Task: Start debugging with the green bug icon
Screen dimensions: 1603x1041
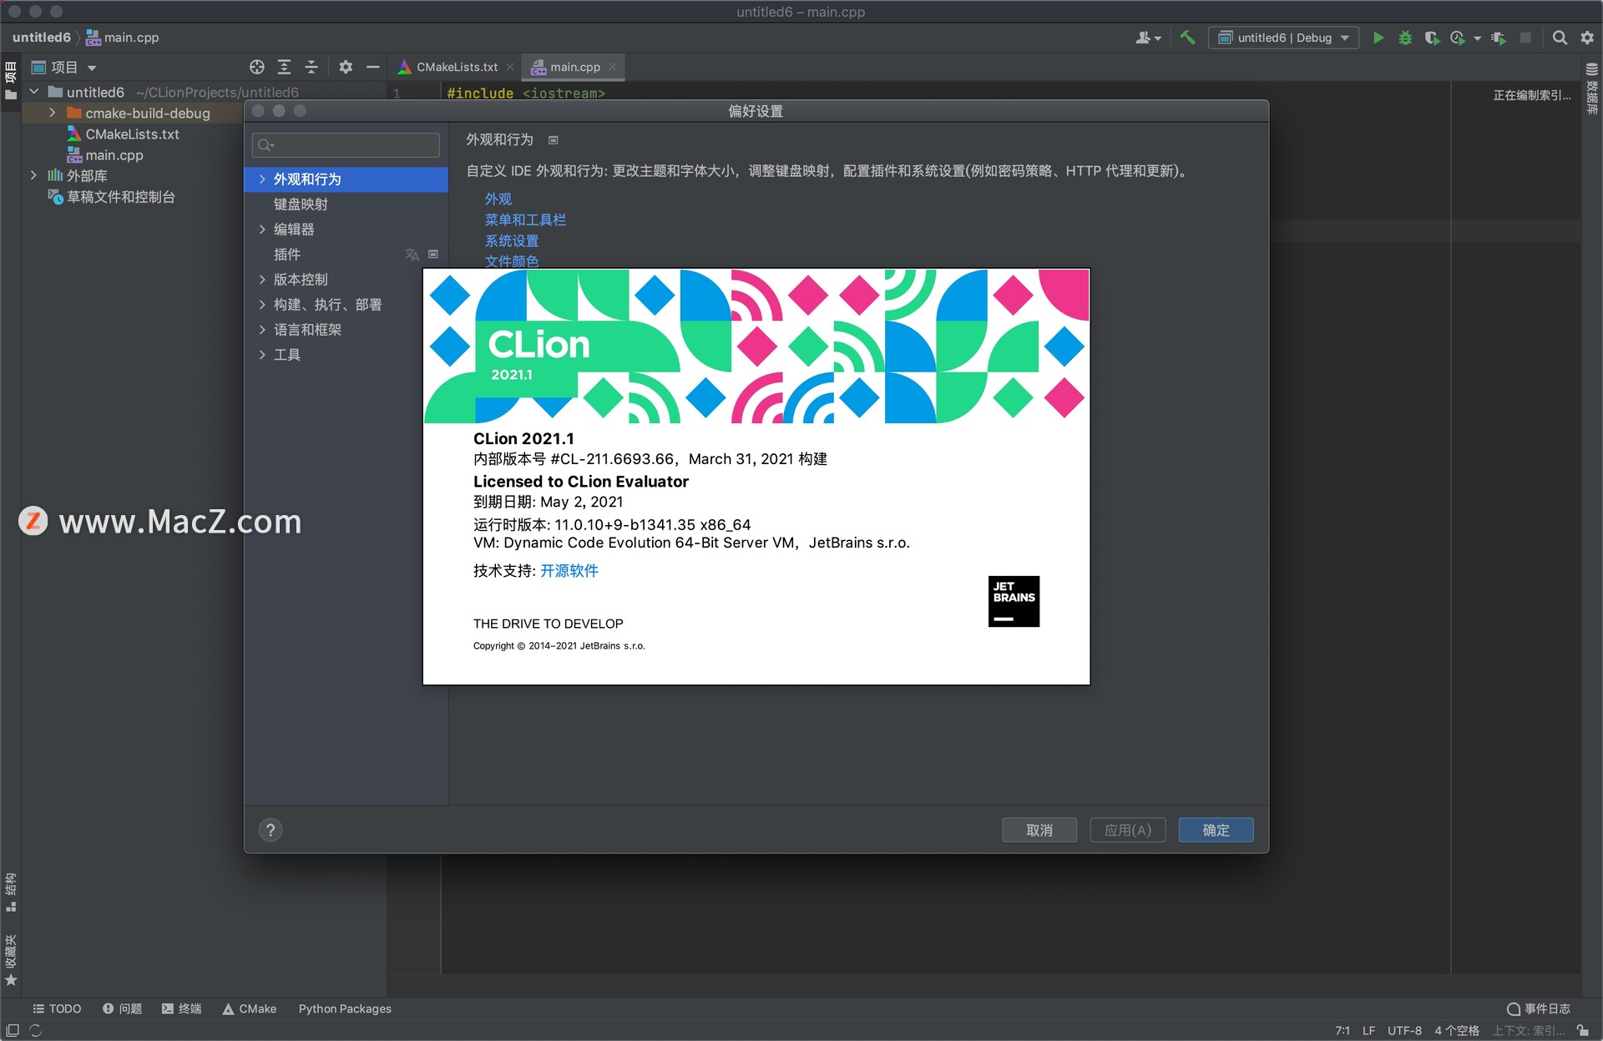Action: [x=1405, y=38]
